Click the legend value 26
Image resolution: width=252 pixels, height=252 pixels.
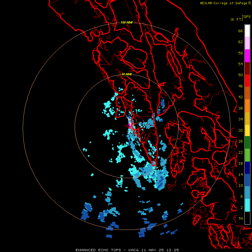click(241, 141)
